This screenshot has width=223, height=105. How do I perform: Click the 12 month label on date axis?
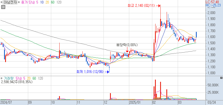[105, 103]
